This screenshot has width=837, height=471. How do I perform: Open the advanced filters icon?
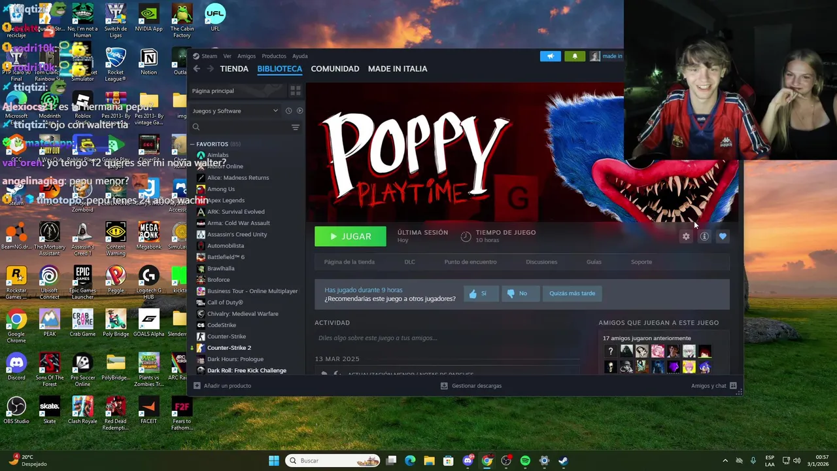296,127
